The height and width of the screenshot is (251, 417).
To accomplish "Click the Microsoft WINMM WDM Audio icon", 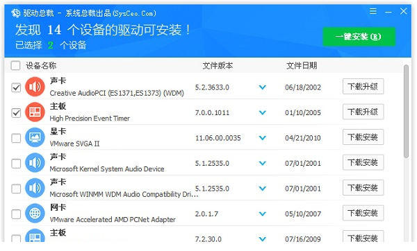I will click(35, 188).
